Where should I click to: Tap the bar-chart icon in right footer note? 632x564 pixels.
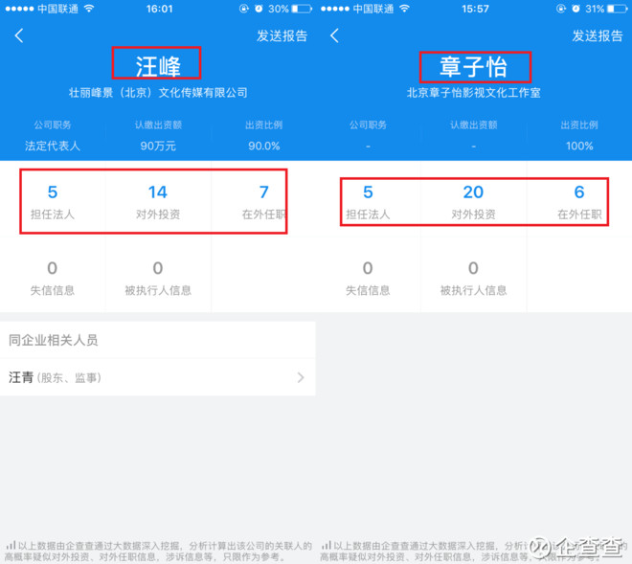pyautogui.click(x=327, y=546)
